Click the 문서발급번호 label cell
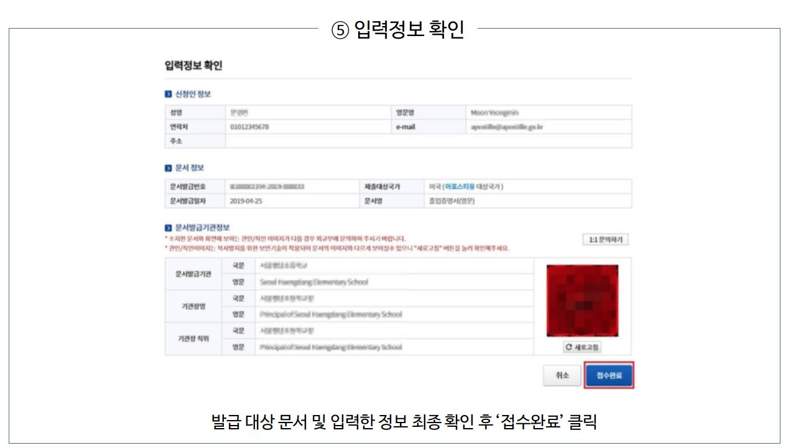 195,187
